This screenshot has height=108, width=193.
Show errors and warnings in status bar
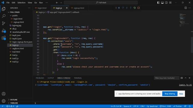pos(10,106)
